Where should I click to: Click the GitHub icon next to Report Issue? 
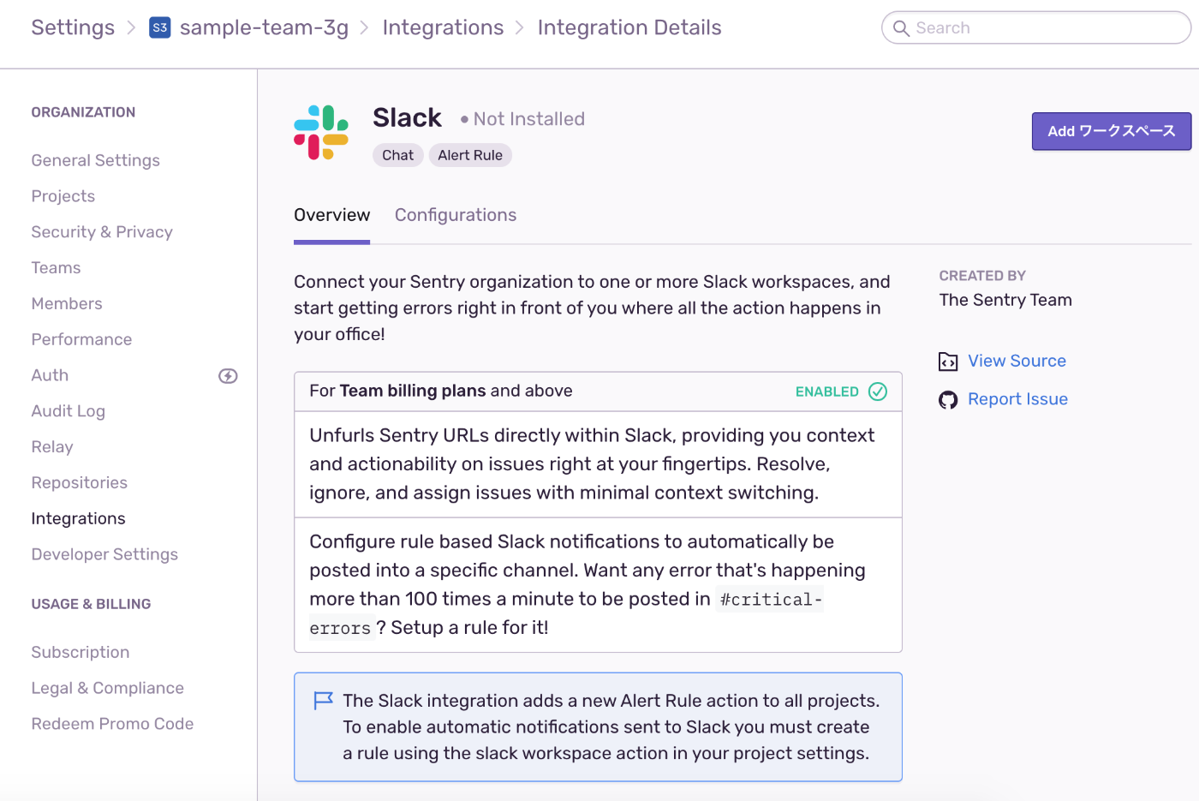948,400
